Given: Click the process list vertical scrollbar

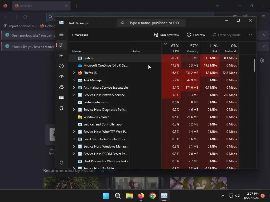Looking at the screenshot, I should (x=254, y=65).
